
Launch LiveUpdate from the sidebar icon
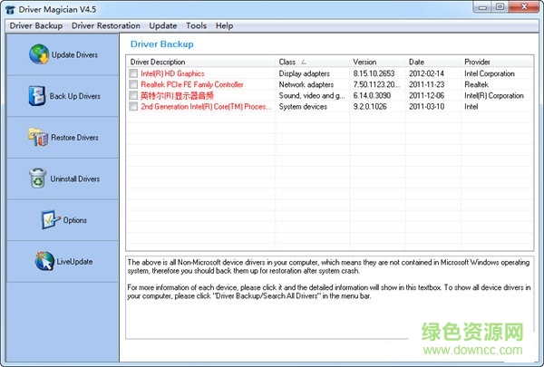click(x=44, y=262)
